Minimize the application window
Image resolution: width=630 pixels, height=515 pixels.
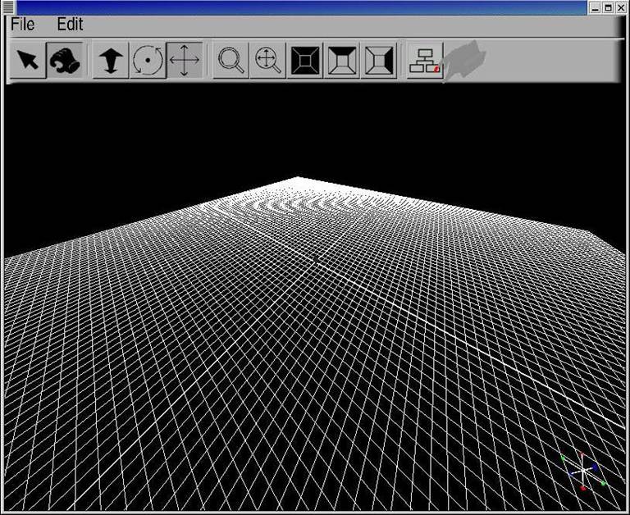[x=596, y=7]
